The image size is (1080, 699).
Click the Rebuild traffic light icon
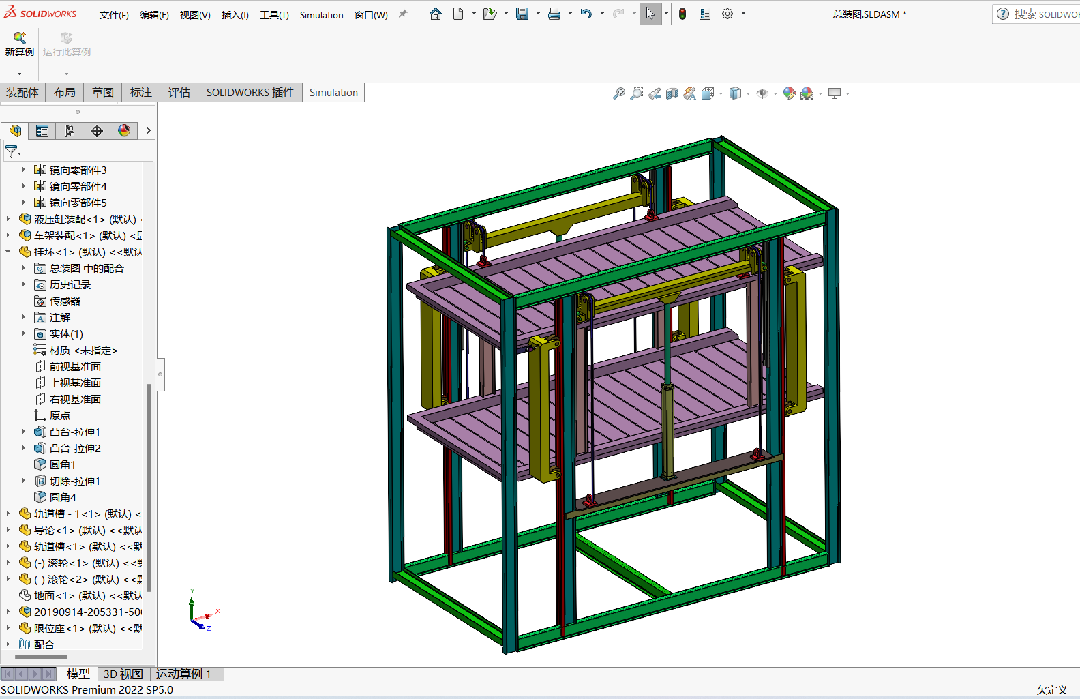682,14
